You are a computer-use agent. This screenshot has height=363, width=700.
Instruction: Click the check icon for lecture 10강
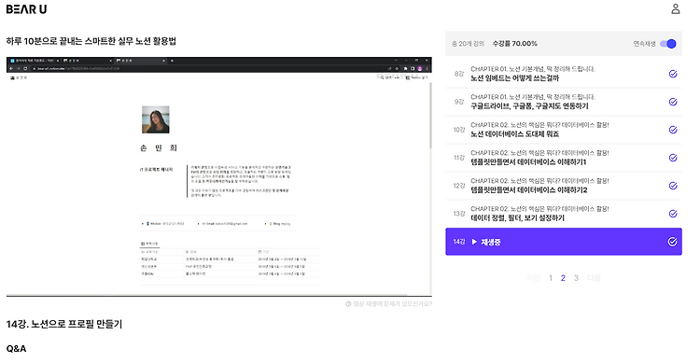pyautogui.click(x=673, y=130)
